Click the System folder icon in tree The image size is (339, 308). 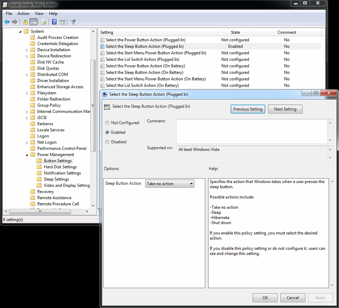click(26, 31)
